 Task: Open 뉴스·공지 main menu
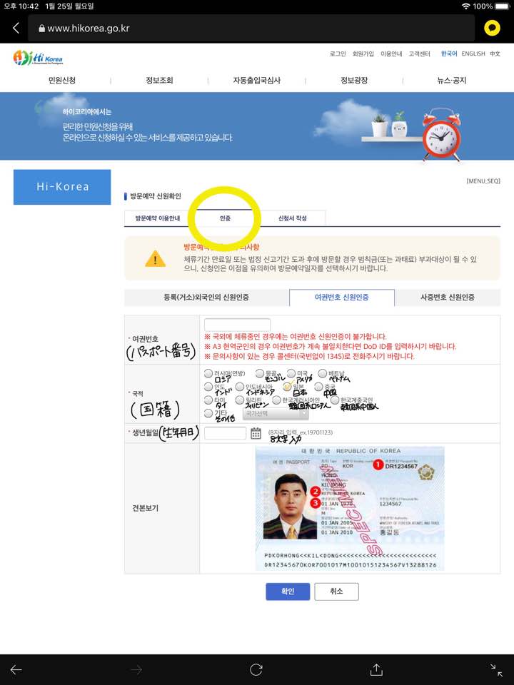click(451, 81)
